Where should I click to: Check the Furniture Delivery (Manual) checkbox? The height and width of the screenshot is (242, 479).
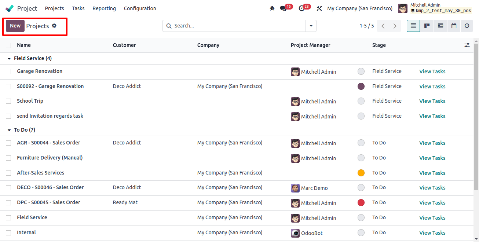[8, 158]
